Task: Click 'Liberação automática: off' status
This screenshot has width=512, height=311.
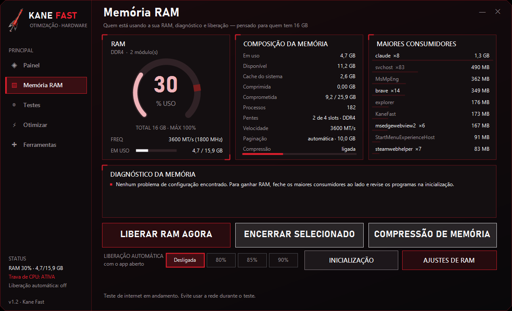Action: click(x=38, y=286)
